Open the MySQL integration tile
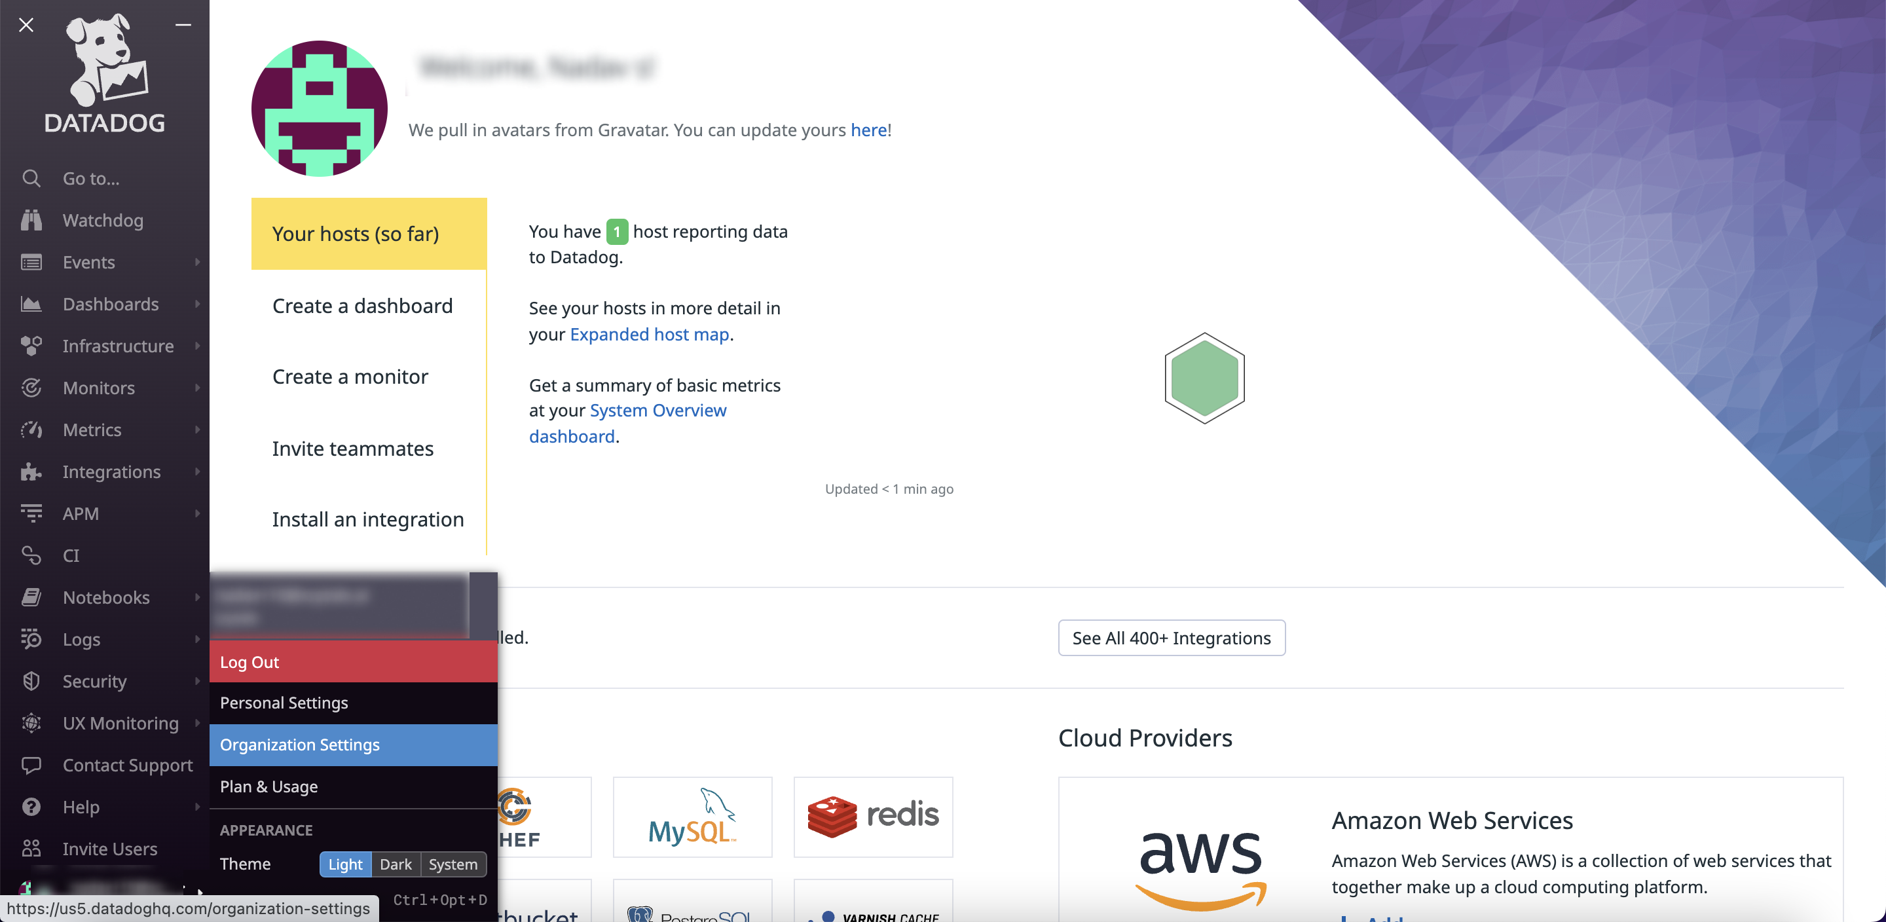This screenshot has width=1886, height=922. pyautogui.click(x=692, y=817)
